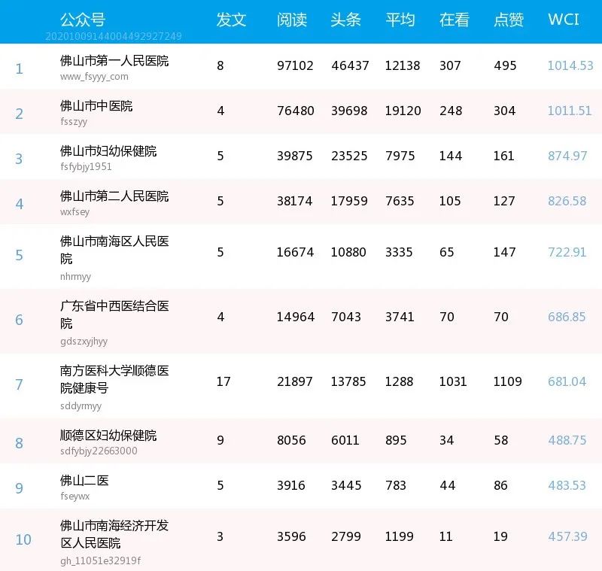Click the 平均 column header
The height and width of the screenshot is (571, 602).
[400, 20]
